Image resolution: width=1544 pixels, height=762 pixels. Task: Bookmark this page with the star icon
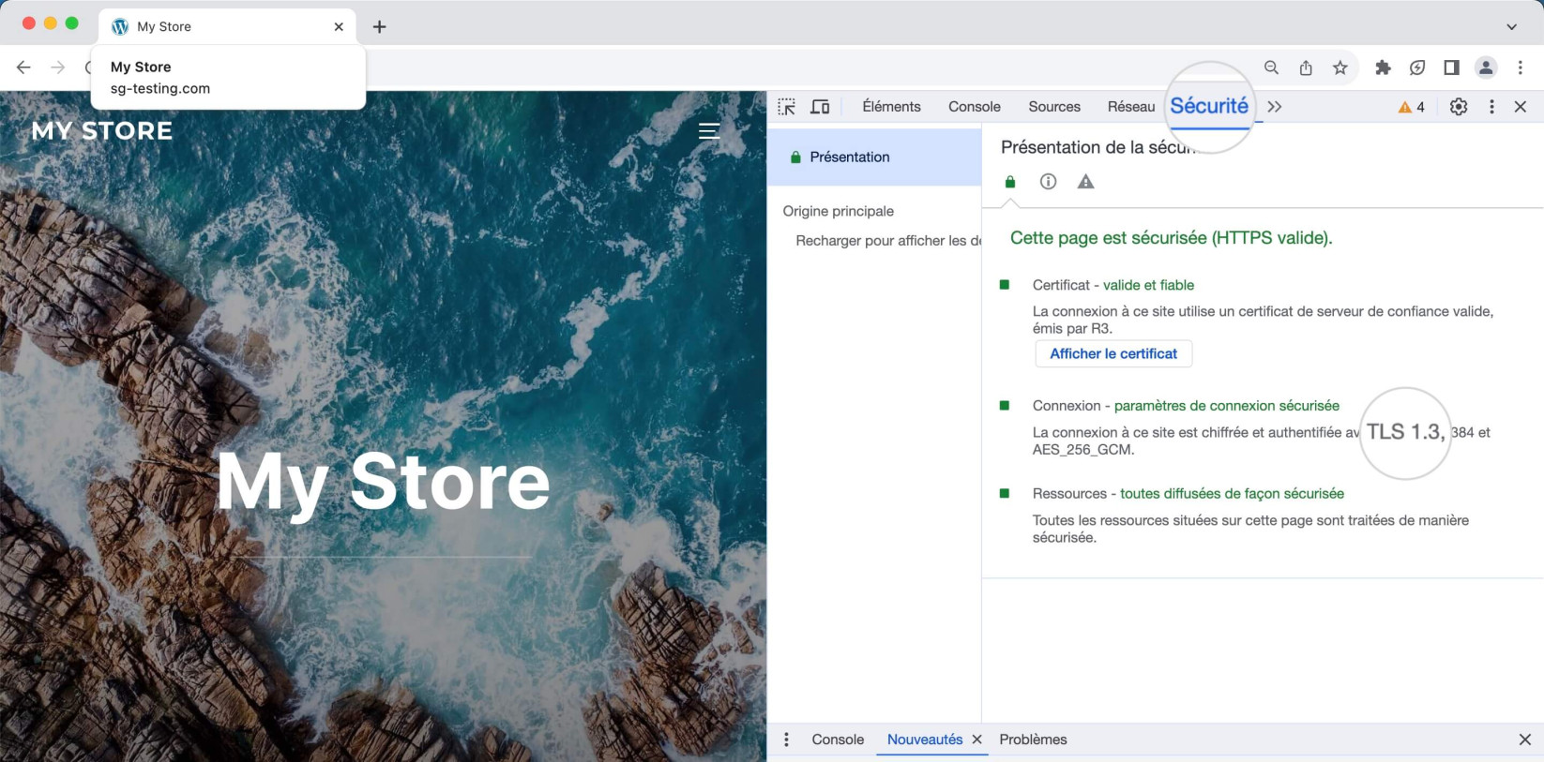1340,67
